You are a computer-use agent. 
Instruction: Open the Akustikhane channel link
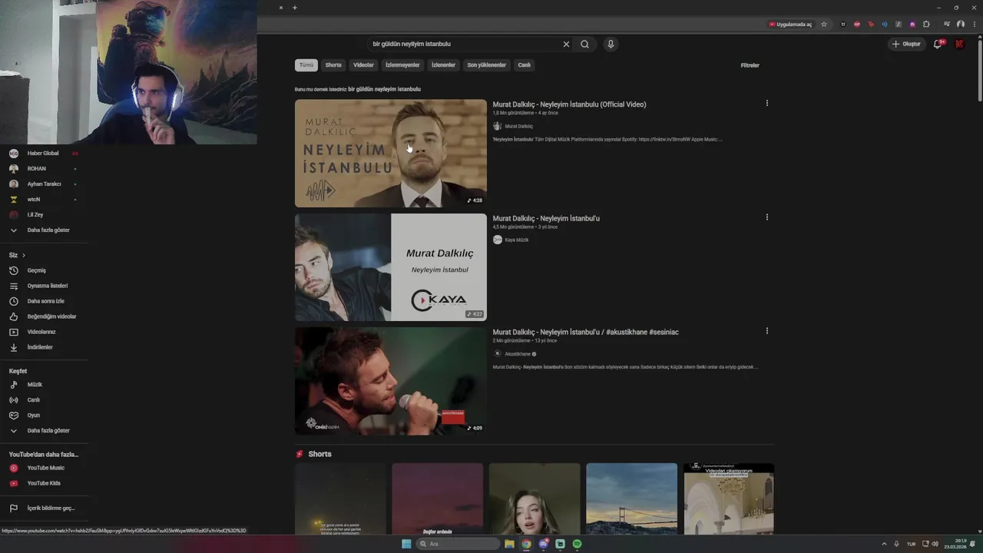(518, 354)
